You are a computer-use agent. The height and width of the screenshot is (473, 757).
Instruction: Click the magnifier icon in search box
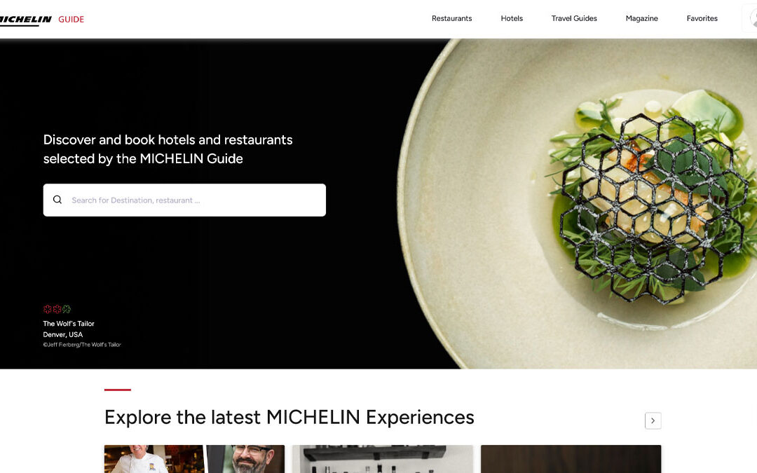coord(57,200)
